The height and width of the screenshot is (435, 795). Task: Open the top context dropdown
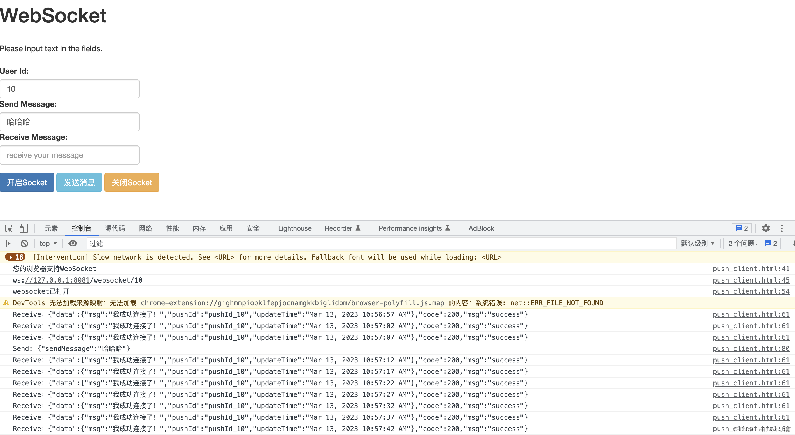(x=48, y=244)
